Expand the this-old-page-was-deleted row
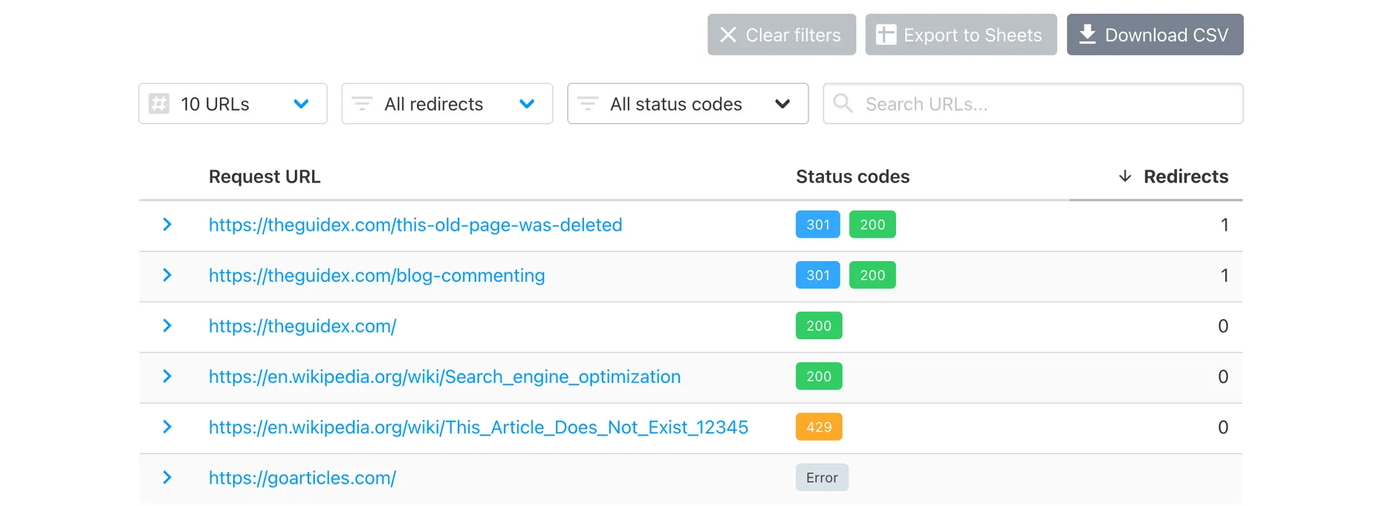Image resolution: width=1382 pixels, height=506 pixels. tap(167, 225)
